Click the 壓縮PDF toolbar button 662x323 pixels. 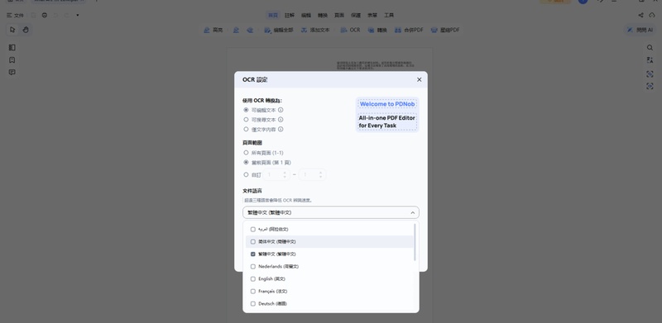[445, 30]
